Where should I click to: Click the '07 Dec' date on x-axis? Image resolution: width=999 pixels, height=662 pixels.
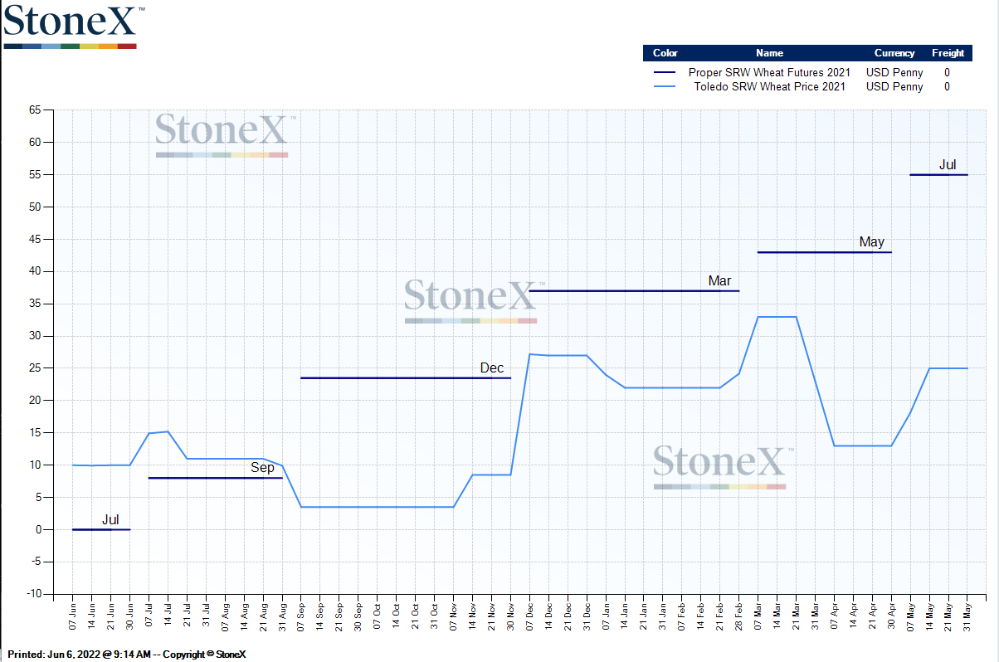pos(529,616)
